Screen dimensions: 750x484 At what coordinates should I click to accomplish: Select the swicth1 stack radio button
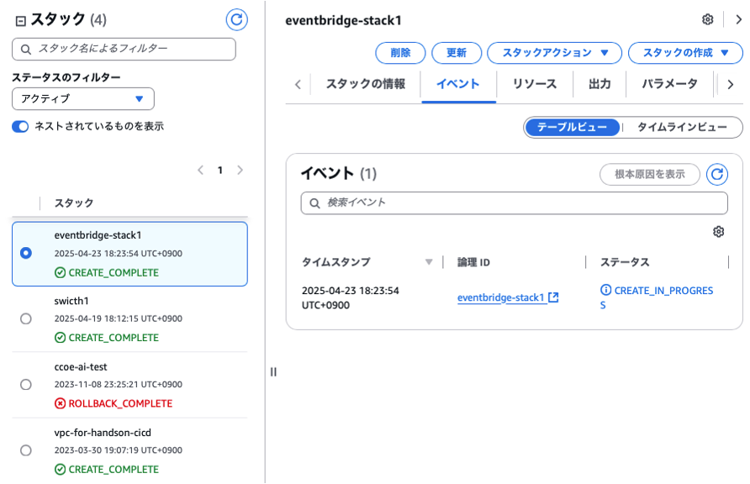(25, 319)
